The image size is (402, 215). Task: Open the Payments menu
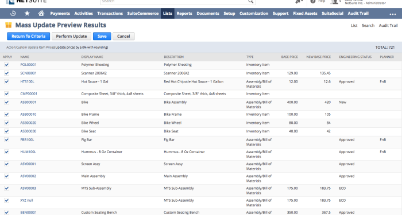pos(60,14)
